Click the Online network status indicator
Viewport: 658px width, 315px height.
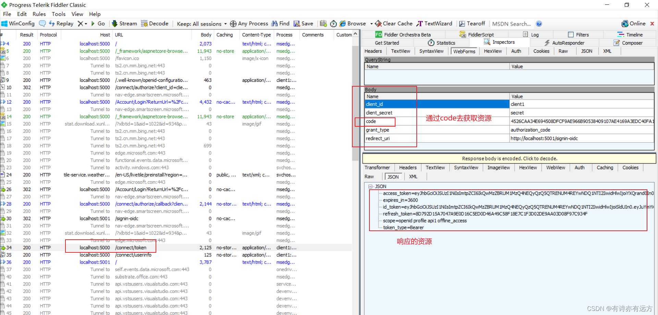633,24
